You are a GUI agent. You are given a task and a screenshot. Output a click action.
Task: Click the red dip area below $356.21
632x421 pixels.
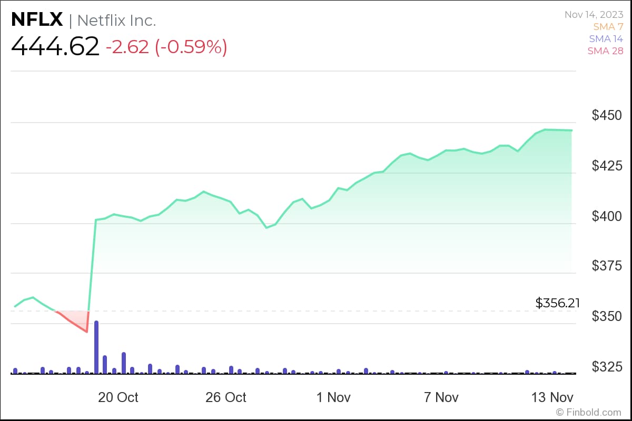coord(75,320)
